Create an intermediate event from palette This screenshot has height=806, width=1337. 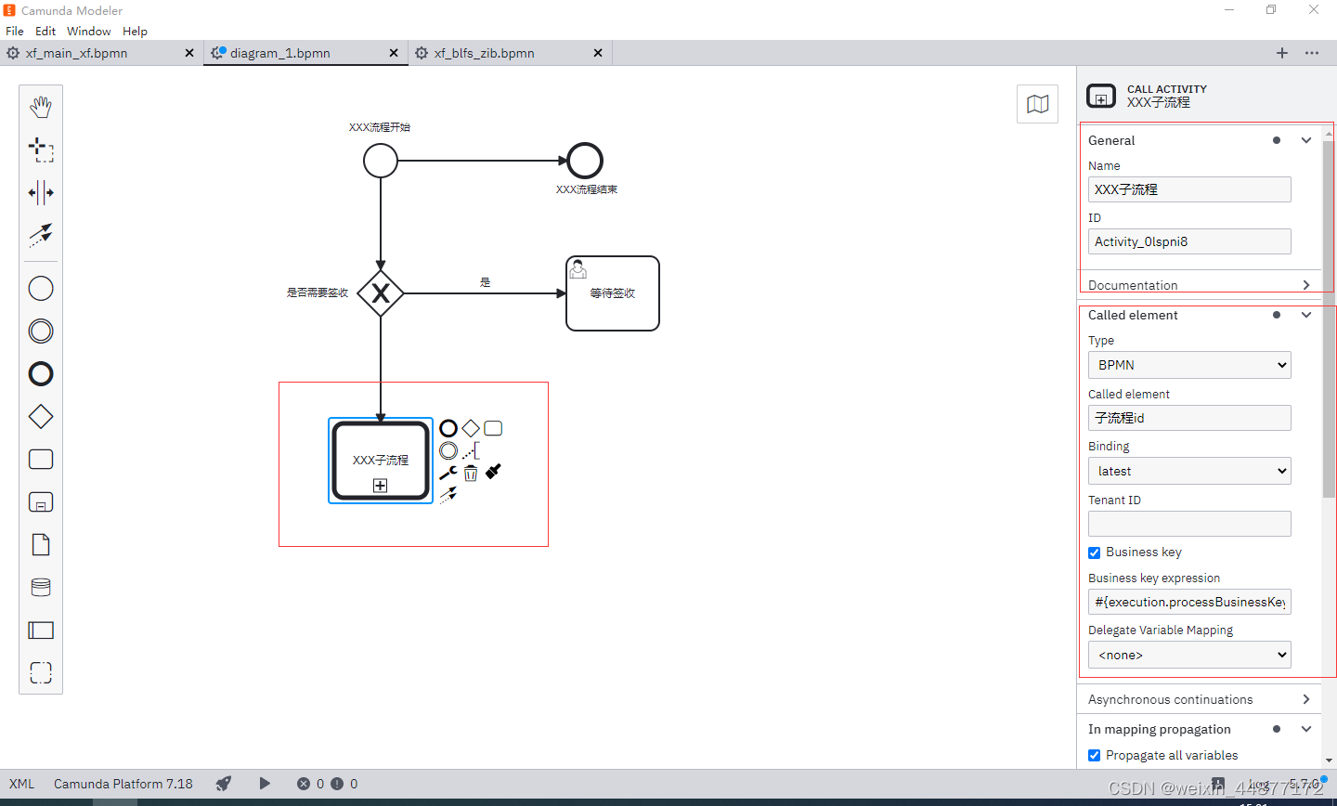point(41,331)
